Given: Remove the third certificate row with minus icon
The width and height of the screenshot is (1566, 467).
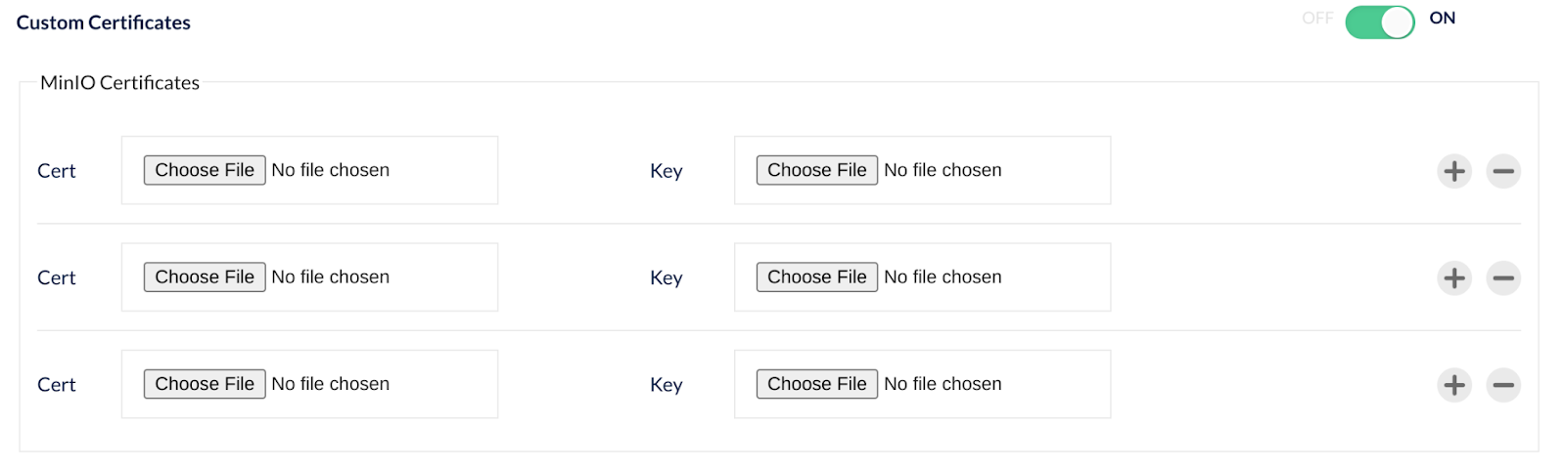Looking at the screenshot, I should pos(1503,385).
